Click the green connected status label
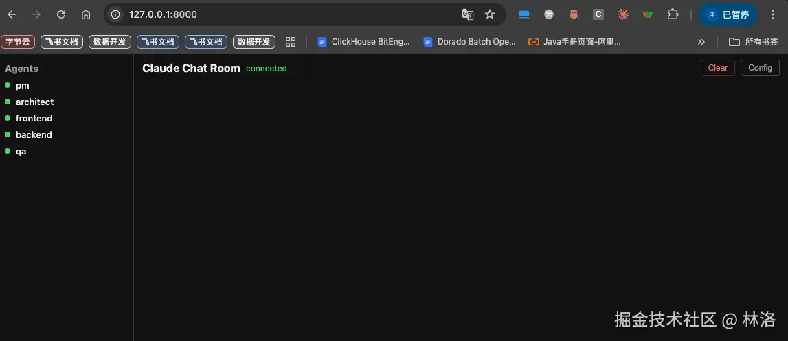This screenshot has width=788, height=341. click(x=267, y=69)
